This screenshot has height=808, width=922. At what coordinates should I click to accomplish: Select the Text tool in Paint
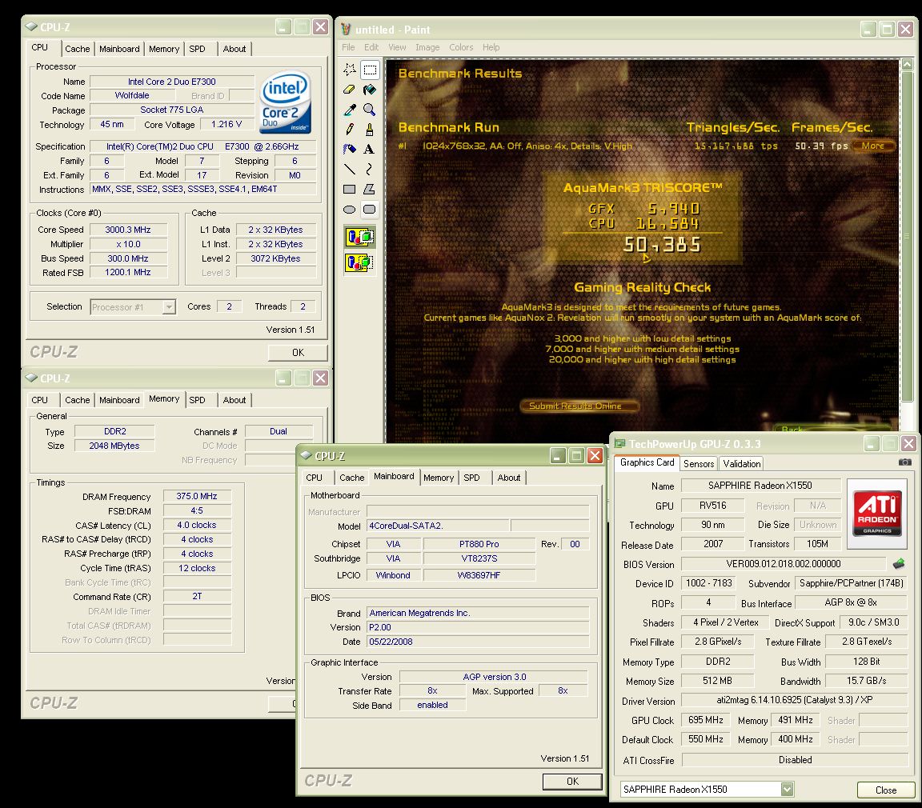pyautogui.click(x=370, y=150)
